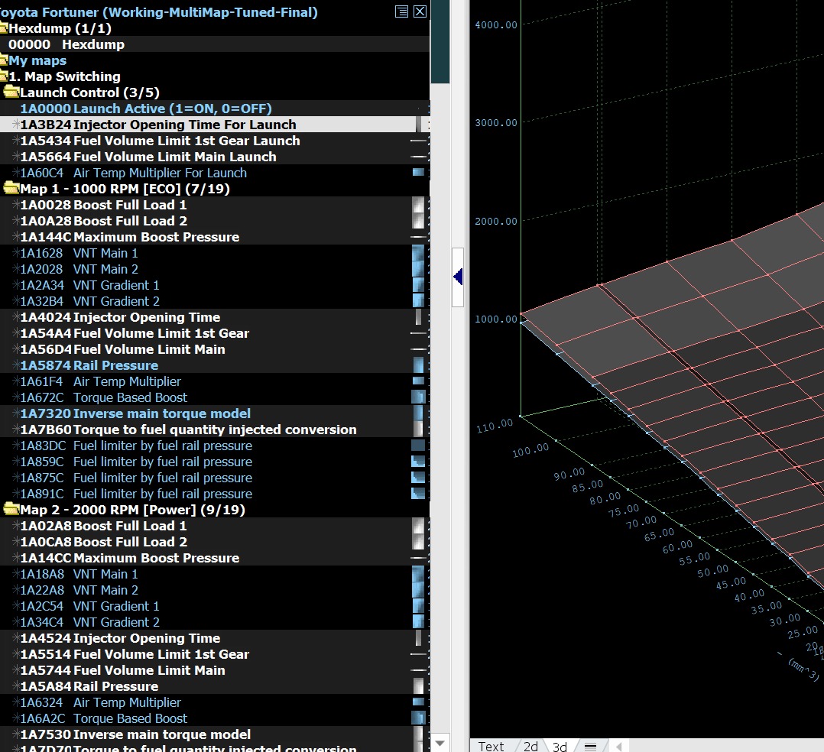Click the preview thumbnail of 1A859C Fuel limiter
The width and height of the screenshot is (824, 752).
tap(418, 462)
